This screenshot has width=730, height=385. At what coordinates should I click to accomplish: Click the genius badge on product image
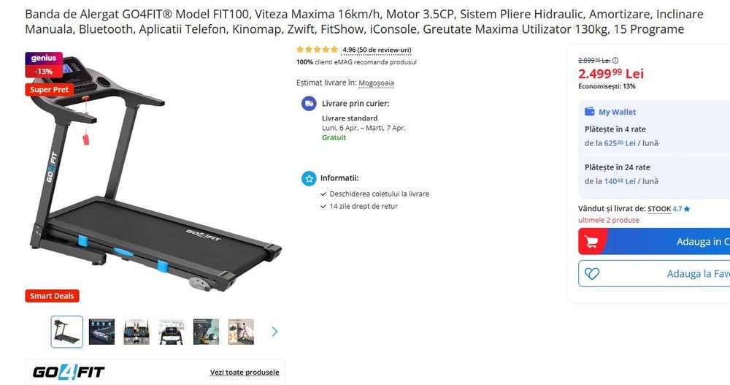click(x=44, y=58)
